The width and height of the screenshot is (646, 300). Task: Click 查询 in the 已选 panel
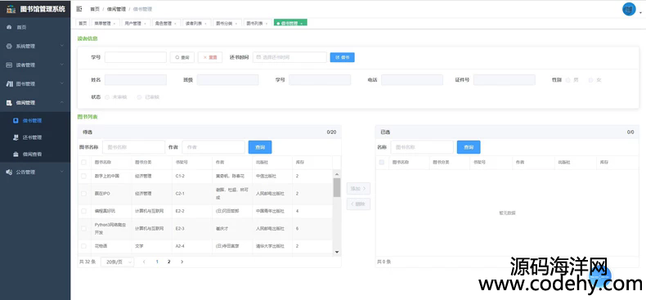click(469, 147)
